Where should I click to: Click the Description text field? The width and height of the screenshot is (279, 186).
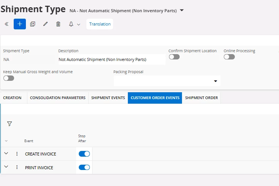point(111,59)
